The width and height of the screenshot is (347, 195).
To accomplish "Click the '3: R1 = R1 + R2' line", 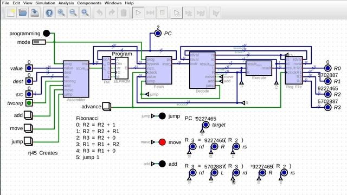I will coord(98,145).
